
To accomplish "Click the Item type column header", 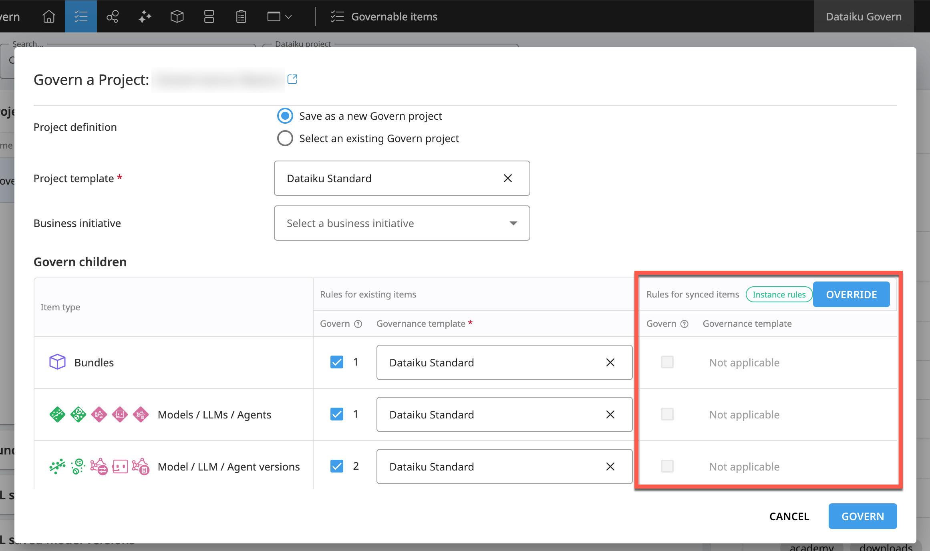I will point(60,307).
